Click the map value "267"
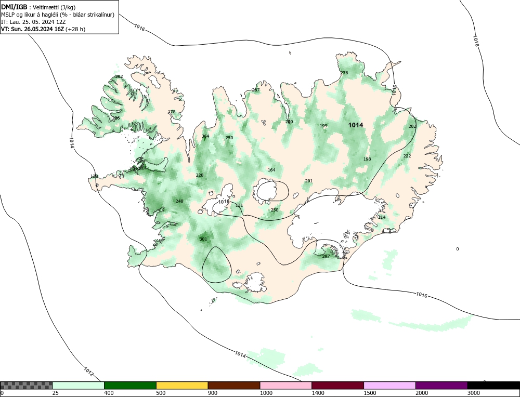520x397 pixels. point(256,90)
